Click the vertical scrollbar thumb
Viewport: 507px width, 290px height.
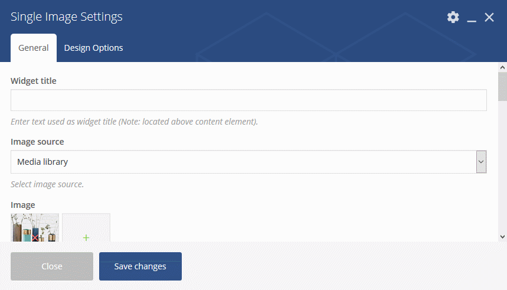(502, 86)
